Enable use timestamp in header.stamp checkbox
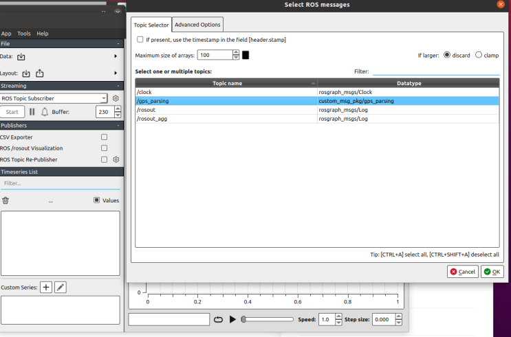 pos(140,39)
